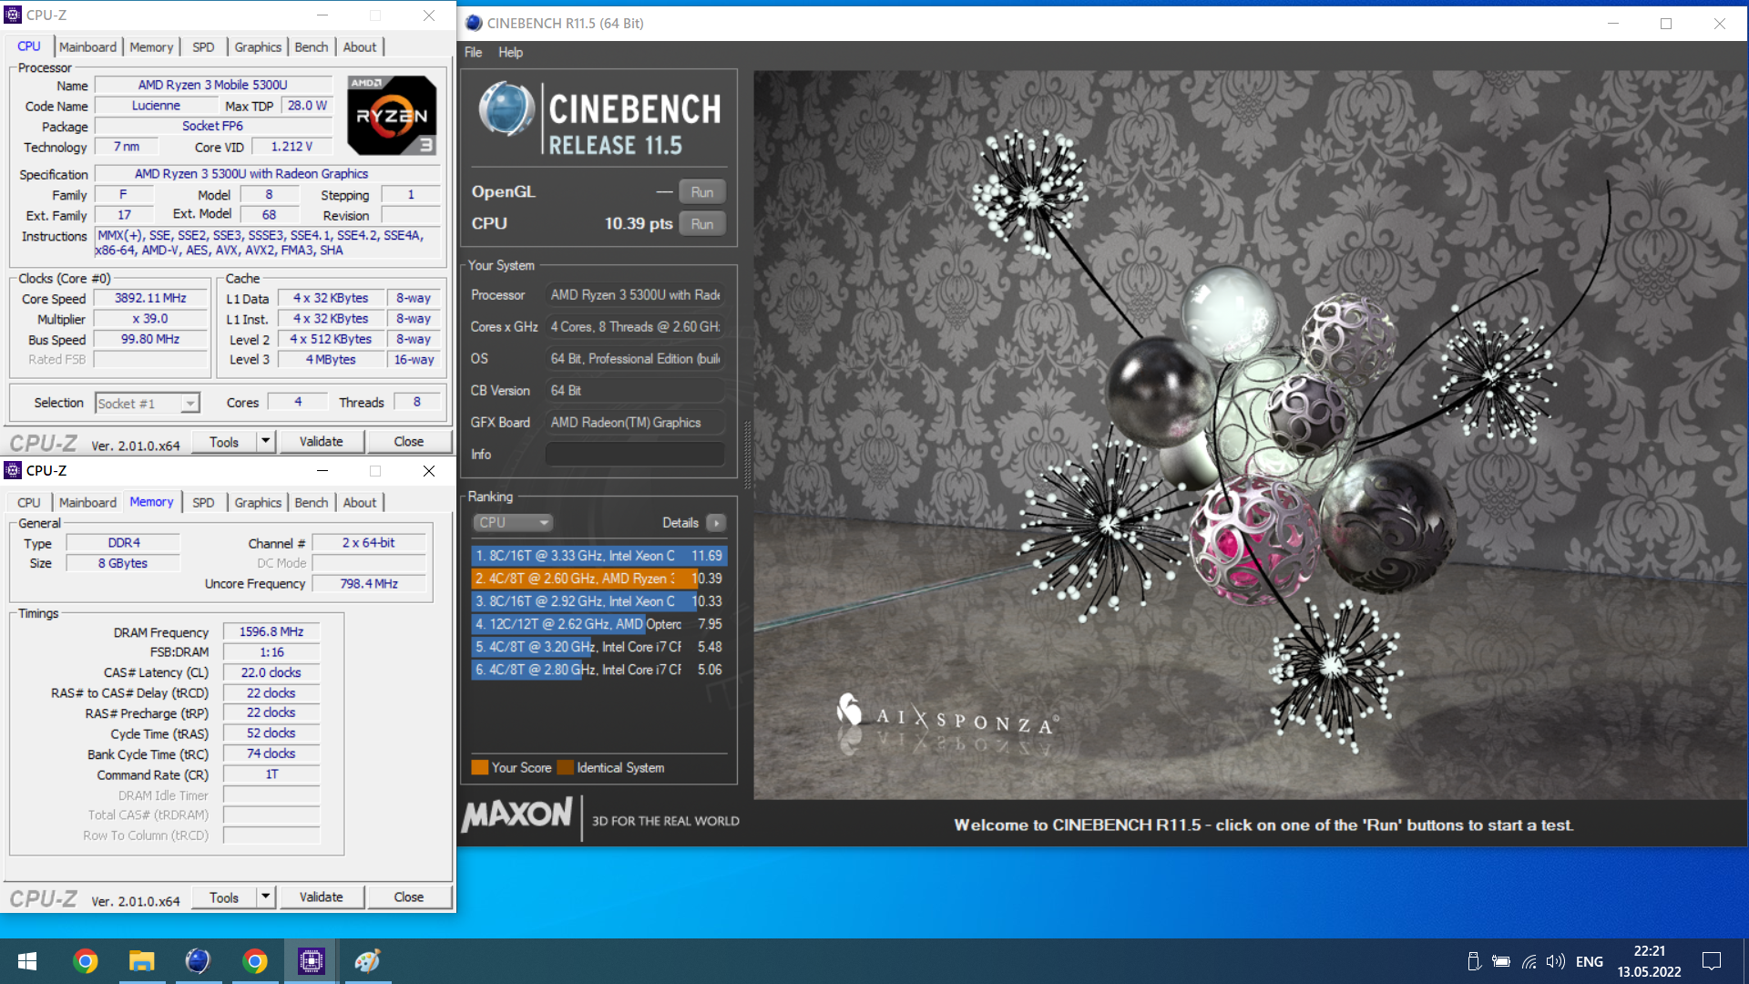Open About tab in top CPU-Z window
This screenshot has width=1749, height=984.
point(359,46)
